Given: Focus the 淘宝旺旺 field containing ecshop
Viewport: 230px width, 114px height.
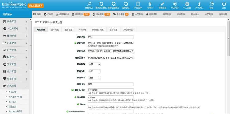Looking at the screenshot, I should pyautogui.click(x=111, y=97).
